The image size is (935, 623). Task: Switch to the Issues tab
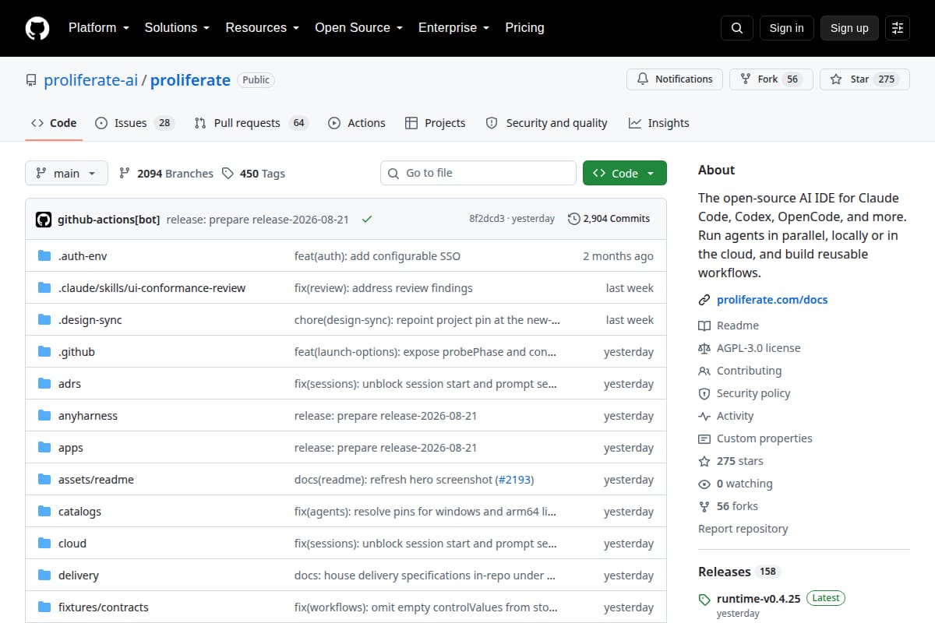[134, 123]
